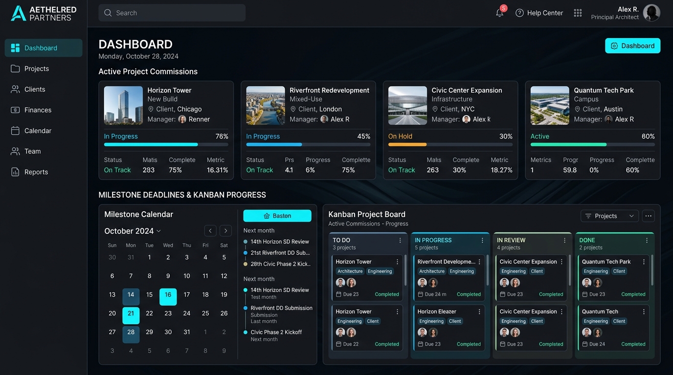Click the TO DO column scrollbar

405,270
